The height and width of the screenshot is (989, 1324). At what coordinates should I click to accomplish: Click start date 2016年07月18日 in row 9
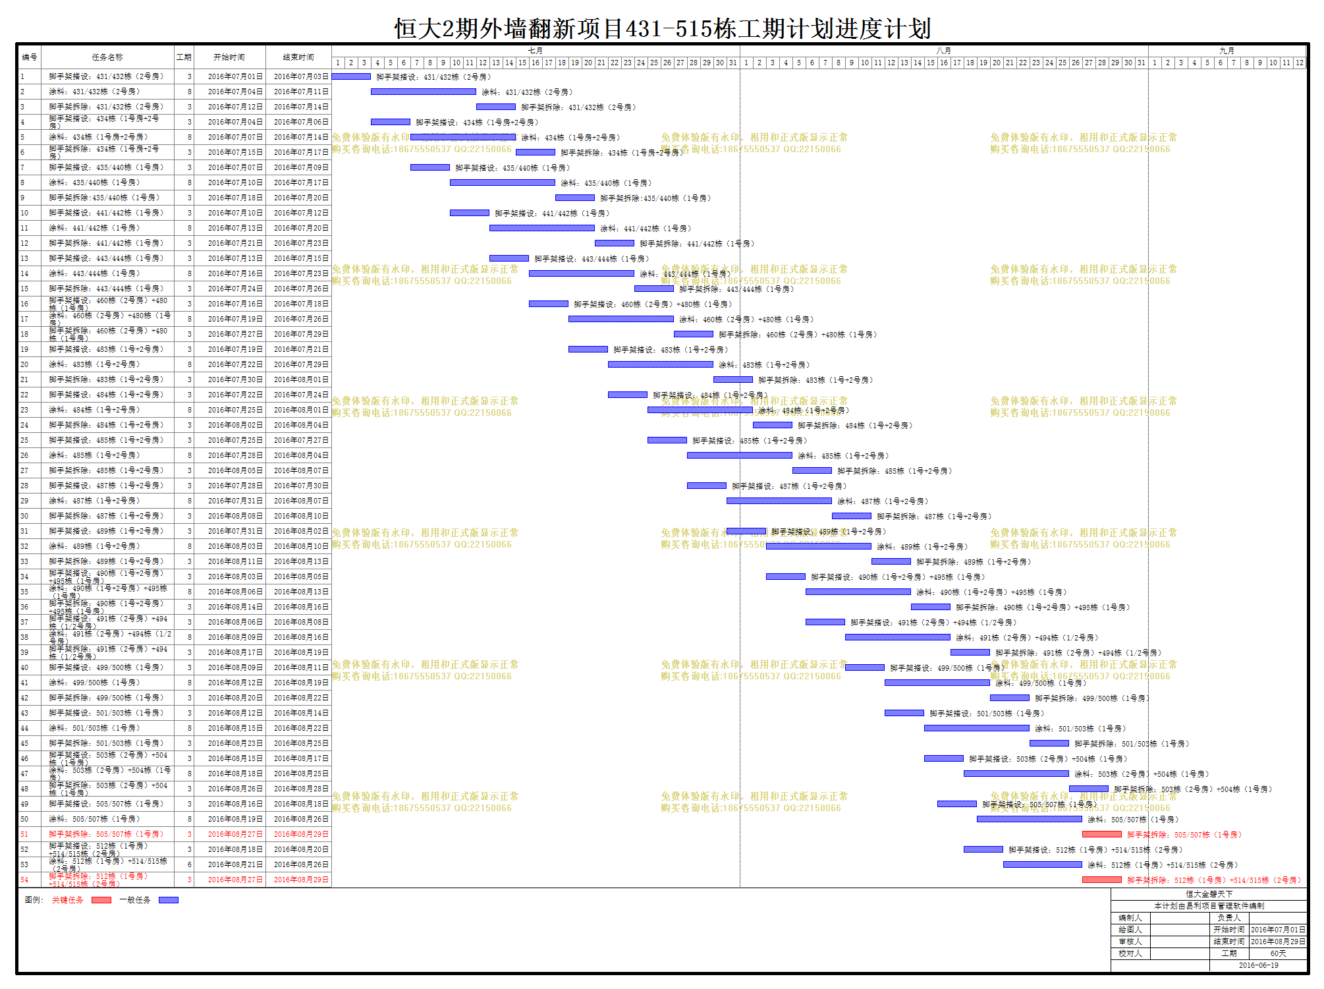(x=235, y=198)
